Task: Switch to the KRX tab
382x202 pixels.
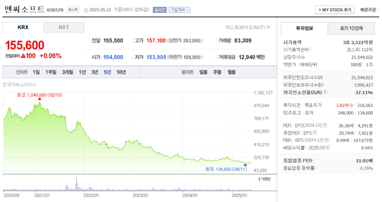Action: pos(23,27)
